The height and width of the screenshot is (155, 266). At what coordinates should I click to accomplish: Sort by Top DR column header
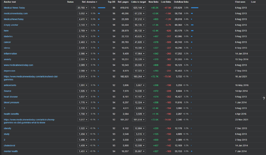(111, 2)
